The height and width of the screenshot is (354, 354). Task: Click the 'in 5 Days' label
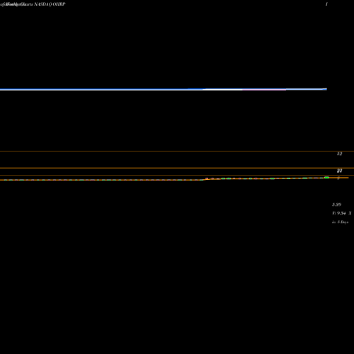[x=340, y=222]
